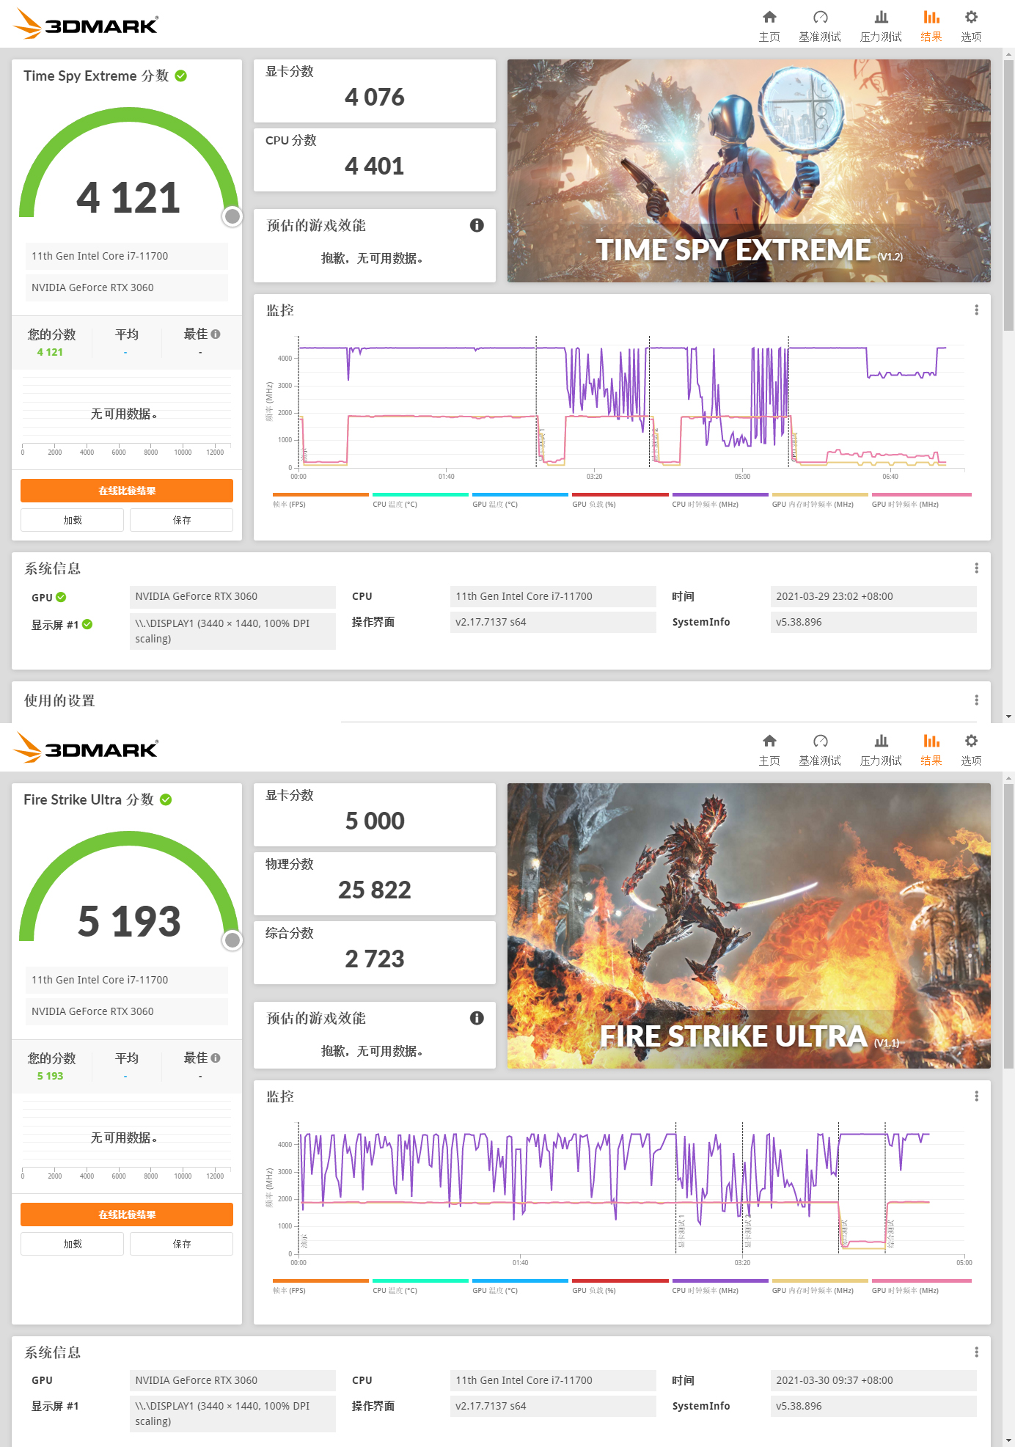Click the Fire Strike Ultra window vertical scrollbar thumb
This screenshot has height=1447, width=1015.
[1009, 926]
